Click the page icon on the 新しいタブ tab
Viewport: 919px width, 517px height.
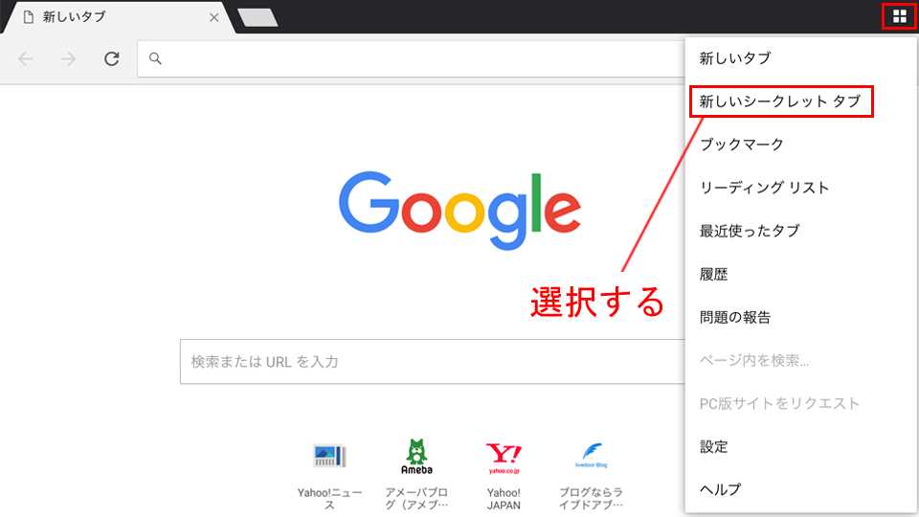[28, 17]
